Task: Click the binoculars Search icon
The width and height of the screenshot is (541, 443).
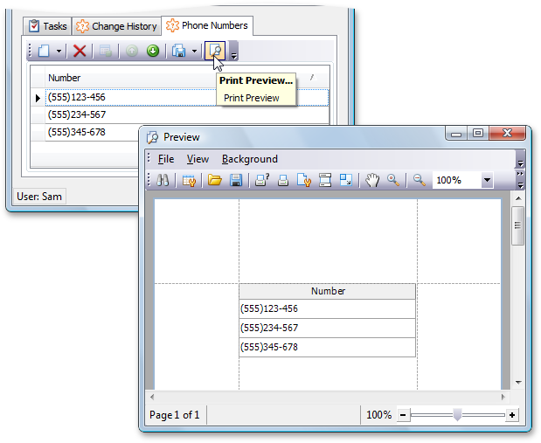Action: tap(163, 180)
